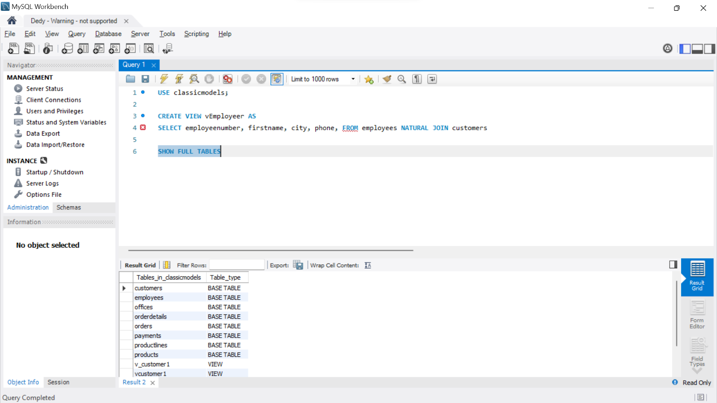Open SQL script file from main toolbar

[30, 48]
